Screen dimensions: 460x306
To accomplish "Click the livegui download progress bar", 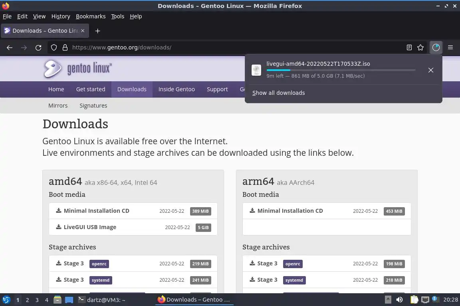I will pos(341,70).
